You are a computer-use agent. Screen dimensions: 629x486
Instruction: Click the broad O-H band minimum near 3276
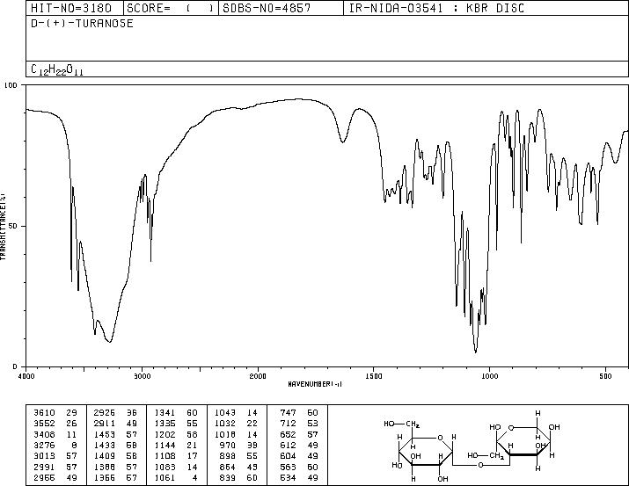click(109, 341)
